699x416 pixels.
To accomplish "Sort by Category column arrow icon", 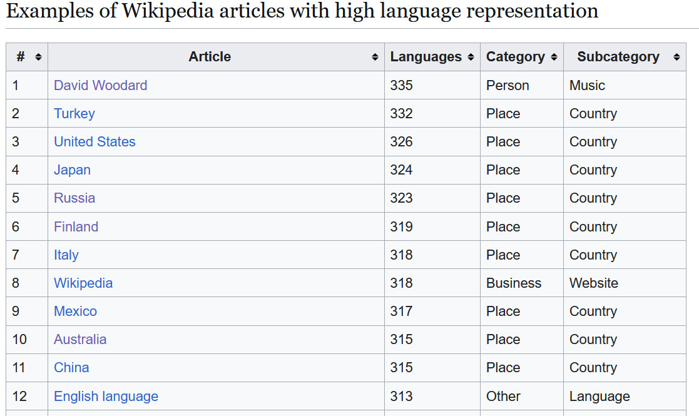I will coord(554,57).
